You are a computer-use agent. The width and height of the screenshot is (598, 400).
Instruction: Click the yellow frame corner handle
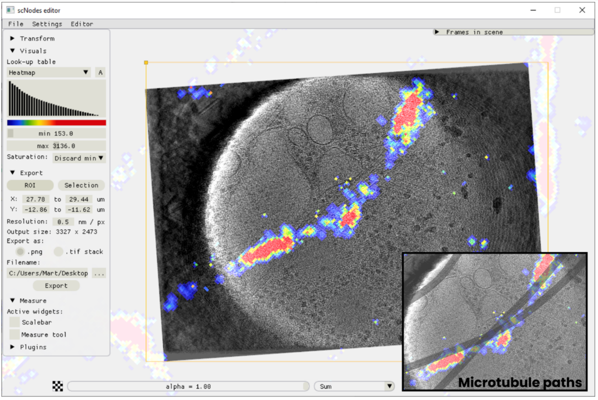pyautogui.click(x=146, y=63)
